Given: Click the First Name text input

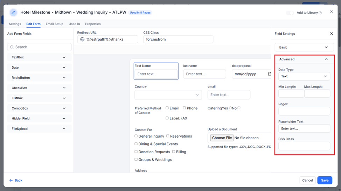Looking at the screenshot, I should pos(156,74).
